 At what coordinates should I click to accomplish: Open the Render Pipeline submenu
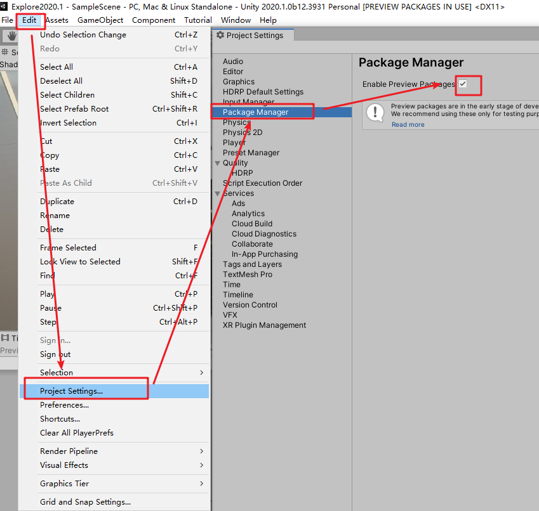[x=114, y=451]
